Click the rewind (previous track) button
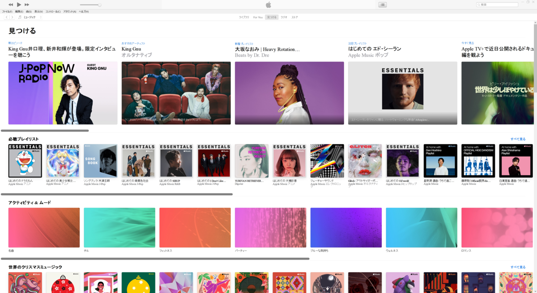537x293 pixels. 11,4
